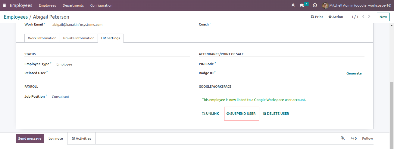The width and height of the screenshot is (394, 149).
Task: Open the conversations chat icon
Action: pyautogui.click(x=302, y=5)
